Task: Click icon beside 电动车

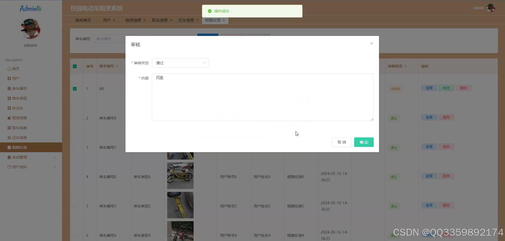Action: coord(9,108)
